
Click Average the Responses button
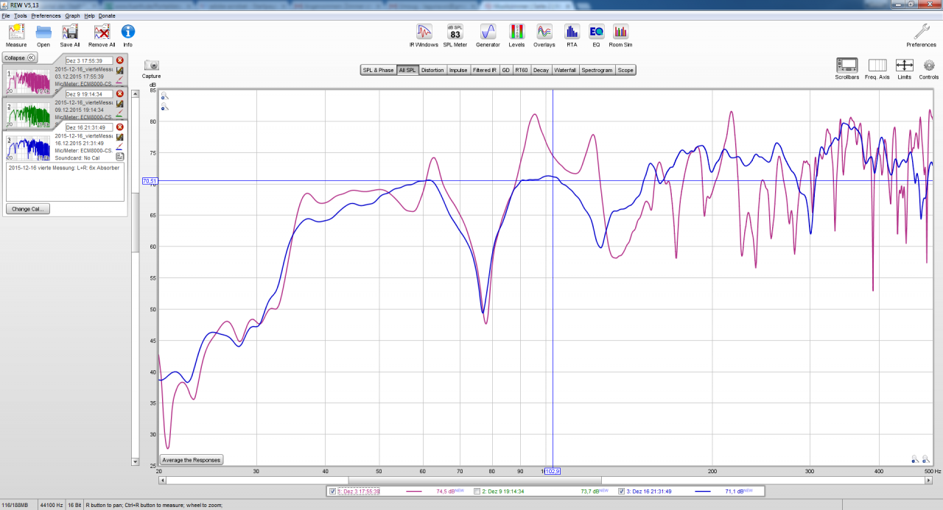191,460
